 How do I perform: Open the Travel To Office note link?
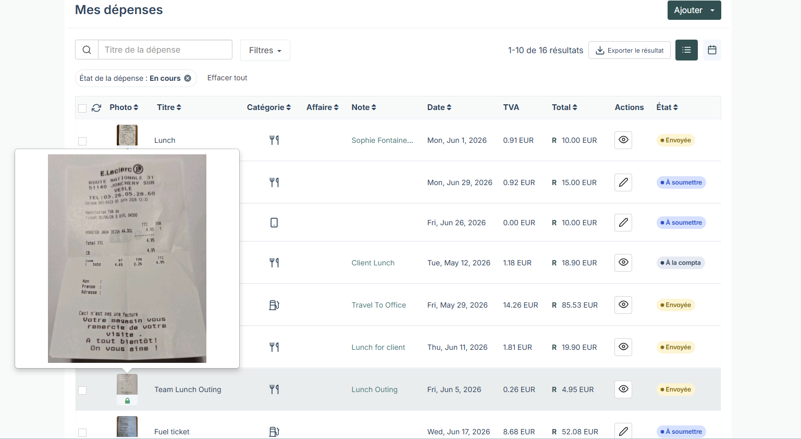[379, 305]
